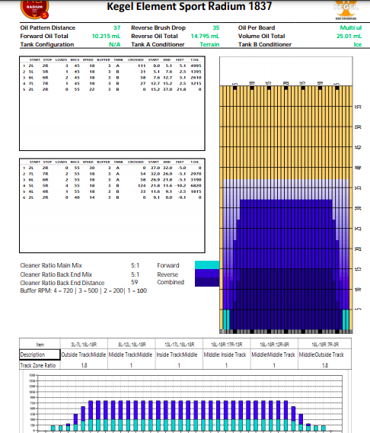Click forward table T.OIL value '1395'
370x433 pixels.
tap(196, 72)
